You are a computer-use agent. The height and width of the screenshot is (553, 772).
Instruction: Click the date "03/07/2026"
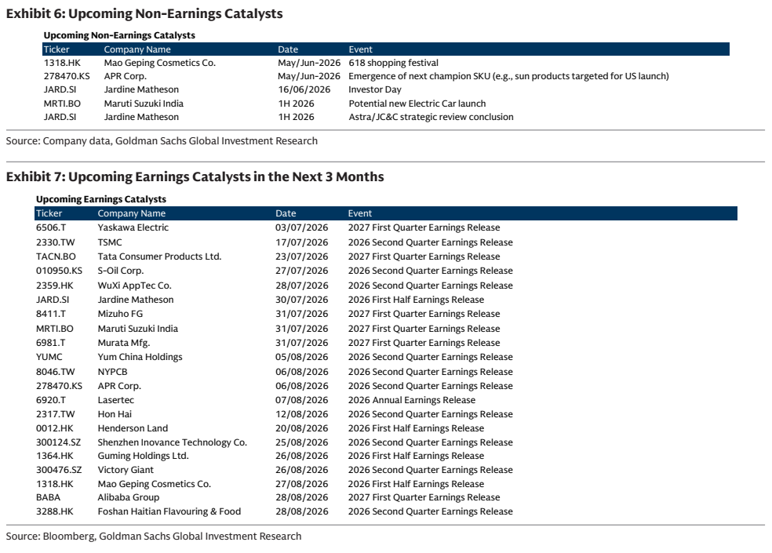click(302, 227)
